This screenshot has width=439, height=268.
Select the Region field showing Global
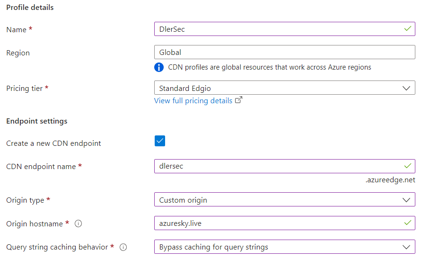tap(284, 52)
